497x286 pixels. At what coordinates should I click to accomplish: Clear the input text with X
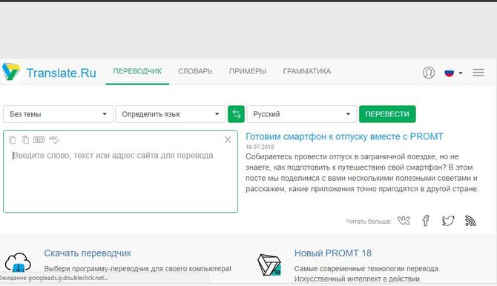click(x=228, y=140)
